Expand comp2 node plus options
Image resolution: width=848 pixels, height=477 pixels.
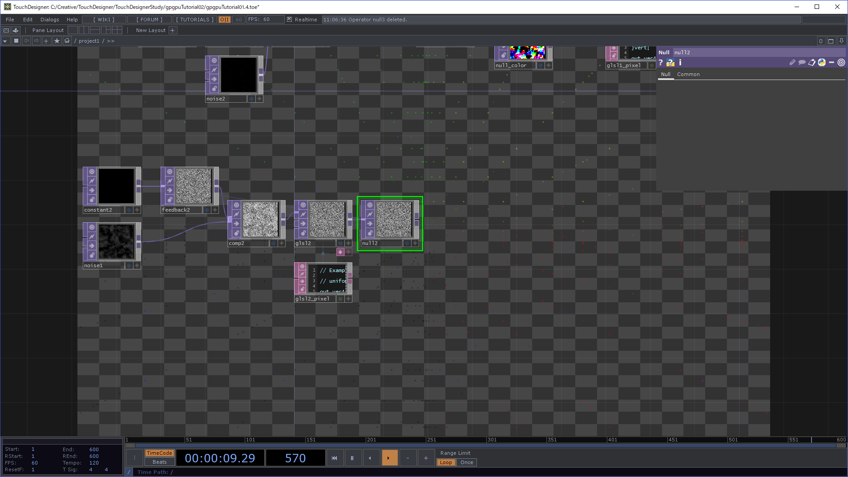pos(282,243)
